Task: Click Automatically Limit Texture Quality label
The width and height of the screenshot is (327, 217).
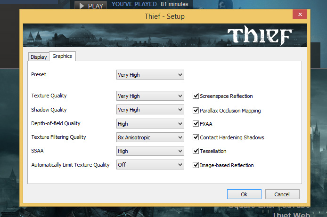Action: 71,165
